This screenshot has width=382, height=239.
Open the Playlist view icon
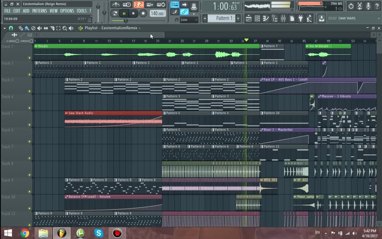coord(248,19)
